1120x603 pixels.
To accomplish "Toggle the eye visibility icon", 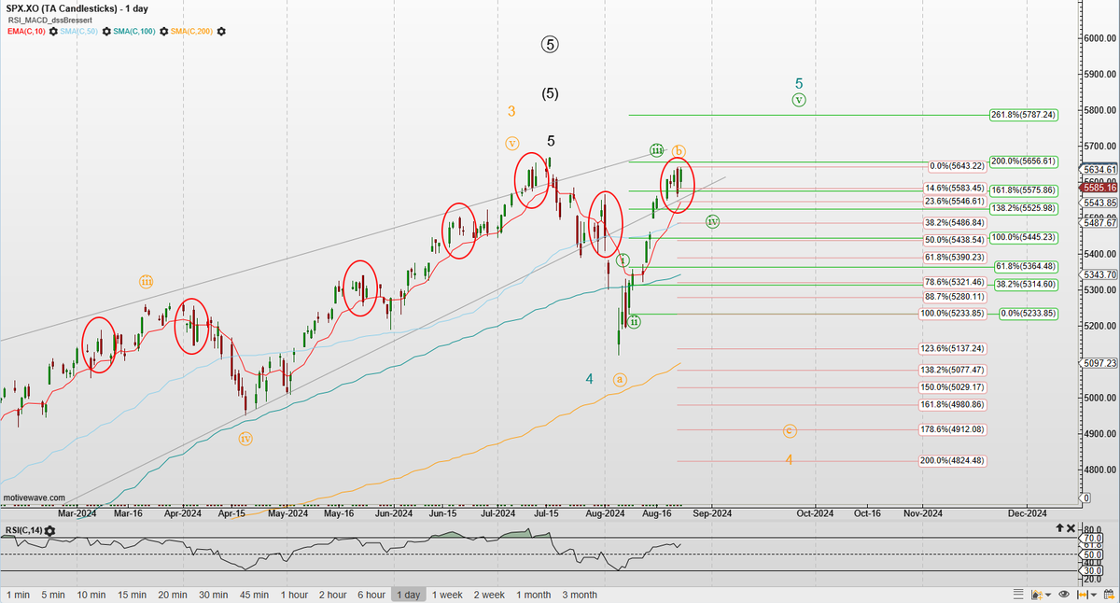I will 1064,595.
